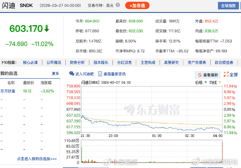
Task: Click the 每股净资产 value 69.193
Action: coord(221,51)
